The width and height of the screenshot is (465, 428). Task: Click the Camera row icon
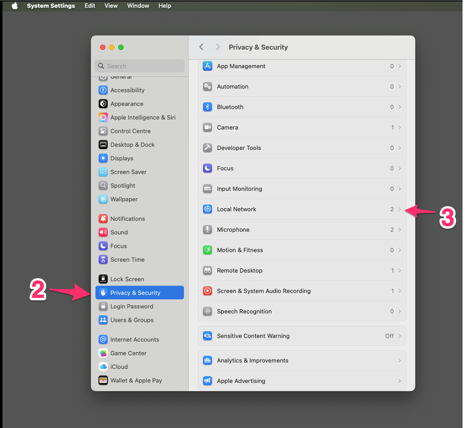207,127
